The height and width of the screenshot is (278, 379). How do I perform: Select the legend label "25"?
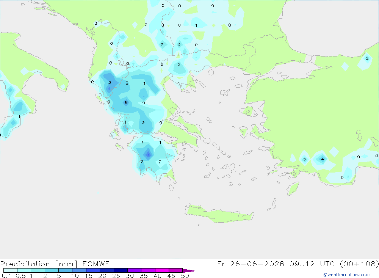116,276
